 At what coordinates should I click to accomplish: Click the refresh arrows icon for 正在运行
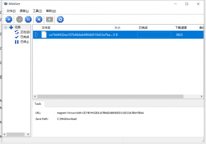coord(17,32)
